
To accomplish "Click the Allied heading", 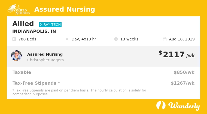I will point(23,24).
